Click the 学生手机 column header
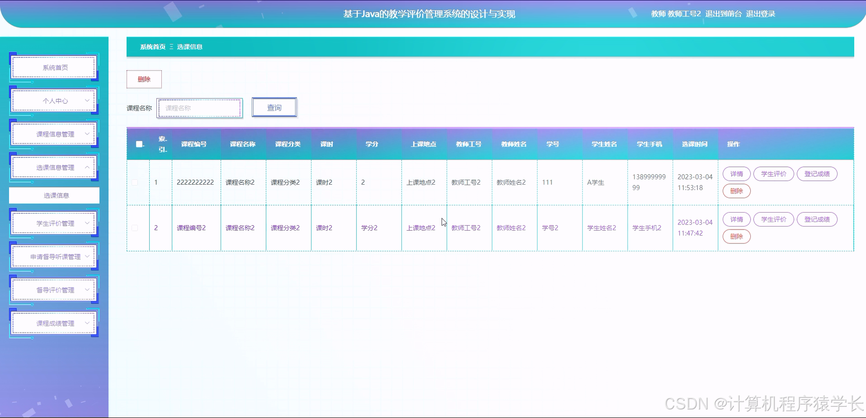866x418 pixels. tap(649, 144)
